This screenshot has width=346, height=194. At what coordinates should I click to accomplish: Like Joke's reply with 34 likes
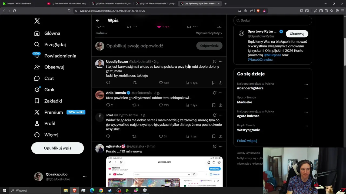[x=163, y=136]
